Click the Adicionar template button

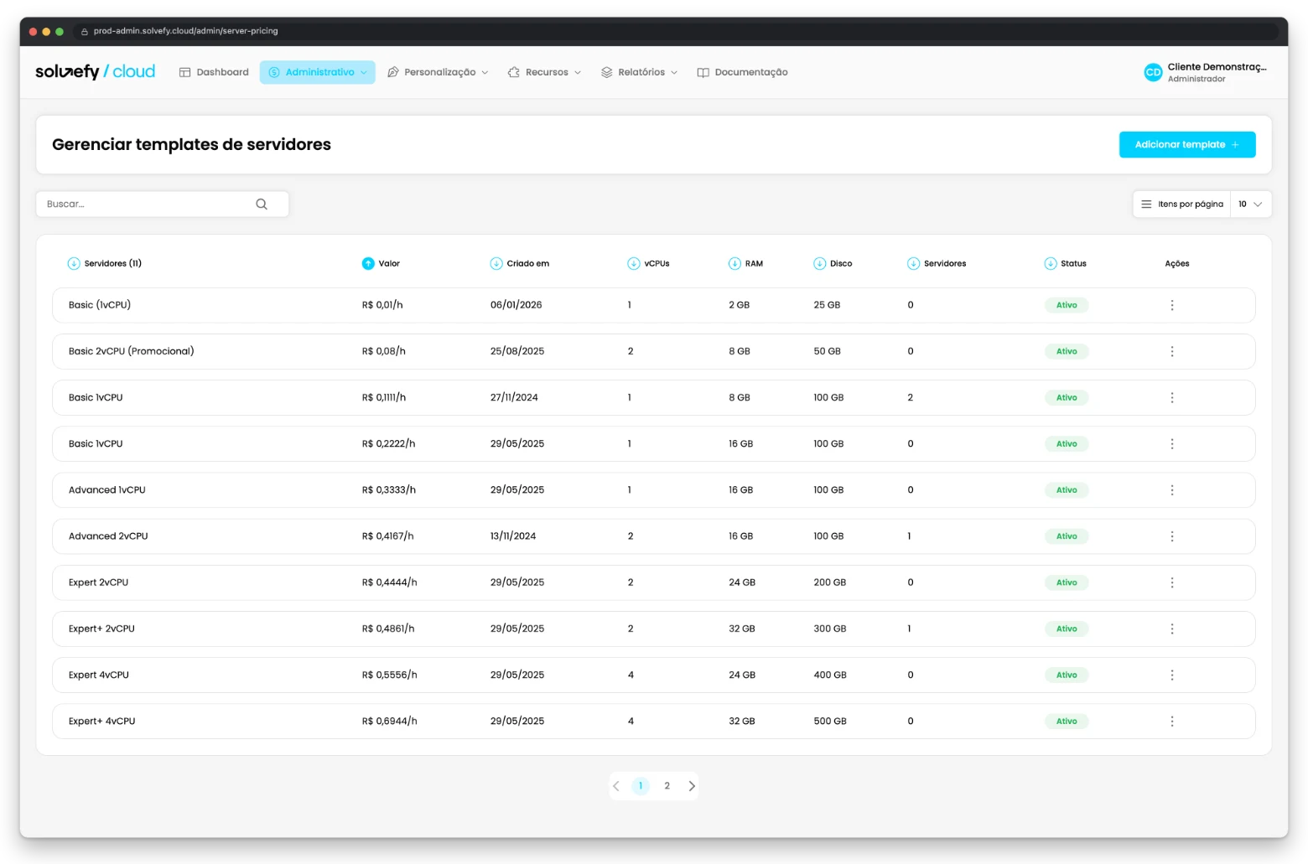[1187, 144]
